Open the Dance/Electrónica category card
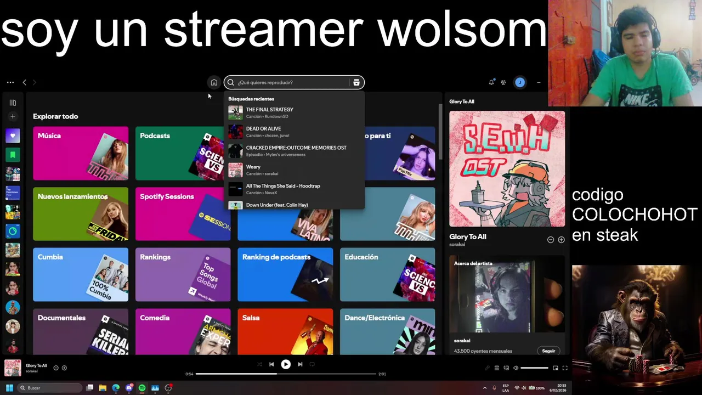The image size is (702, 395). (387, 331)
